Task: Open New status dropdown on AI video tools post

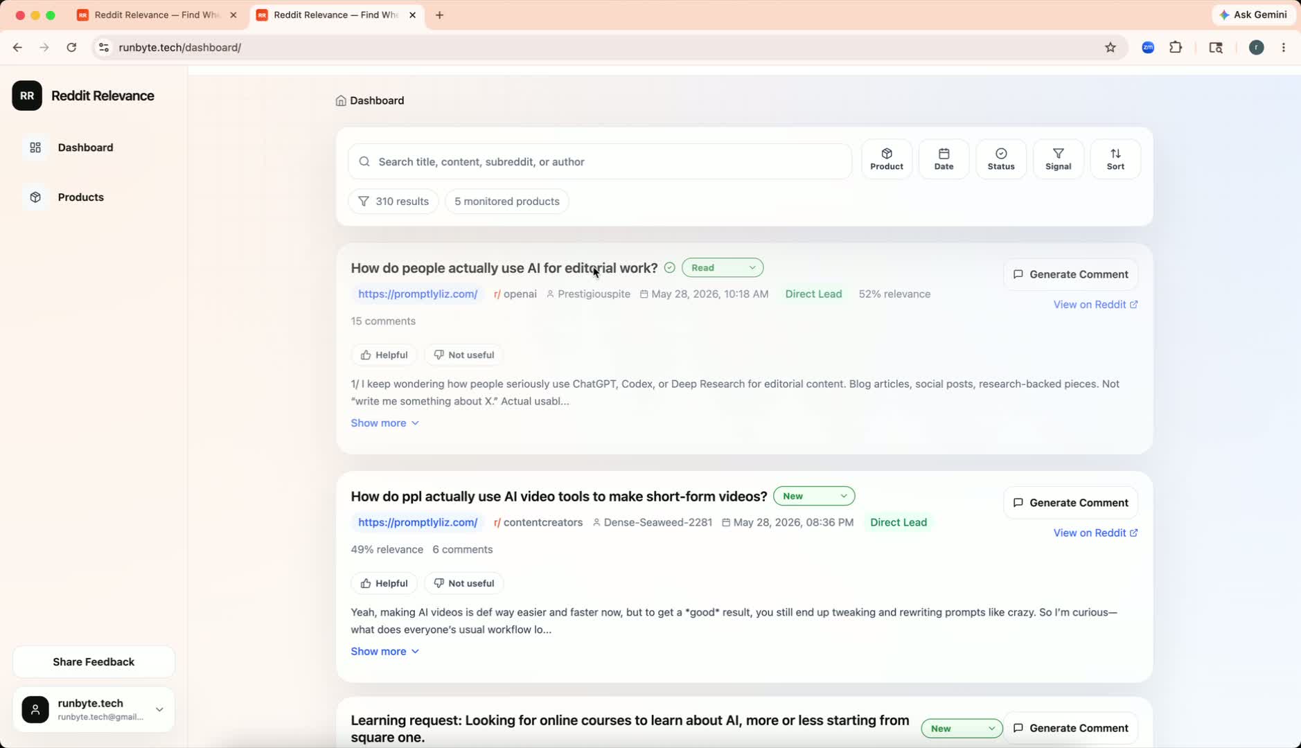Action: tap(813, 496)
